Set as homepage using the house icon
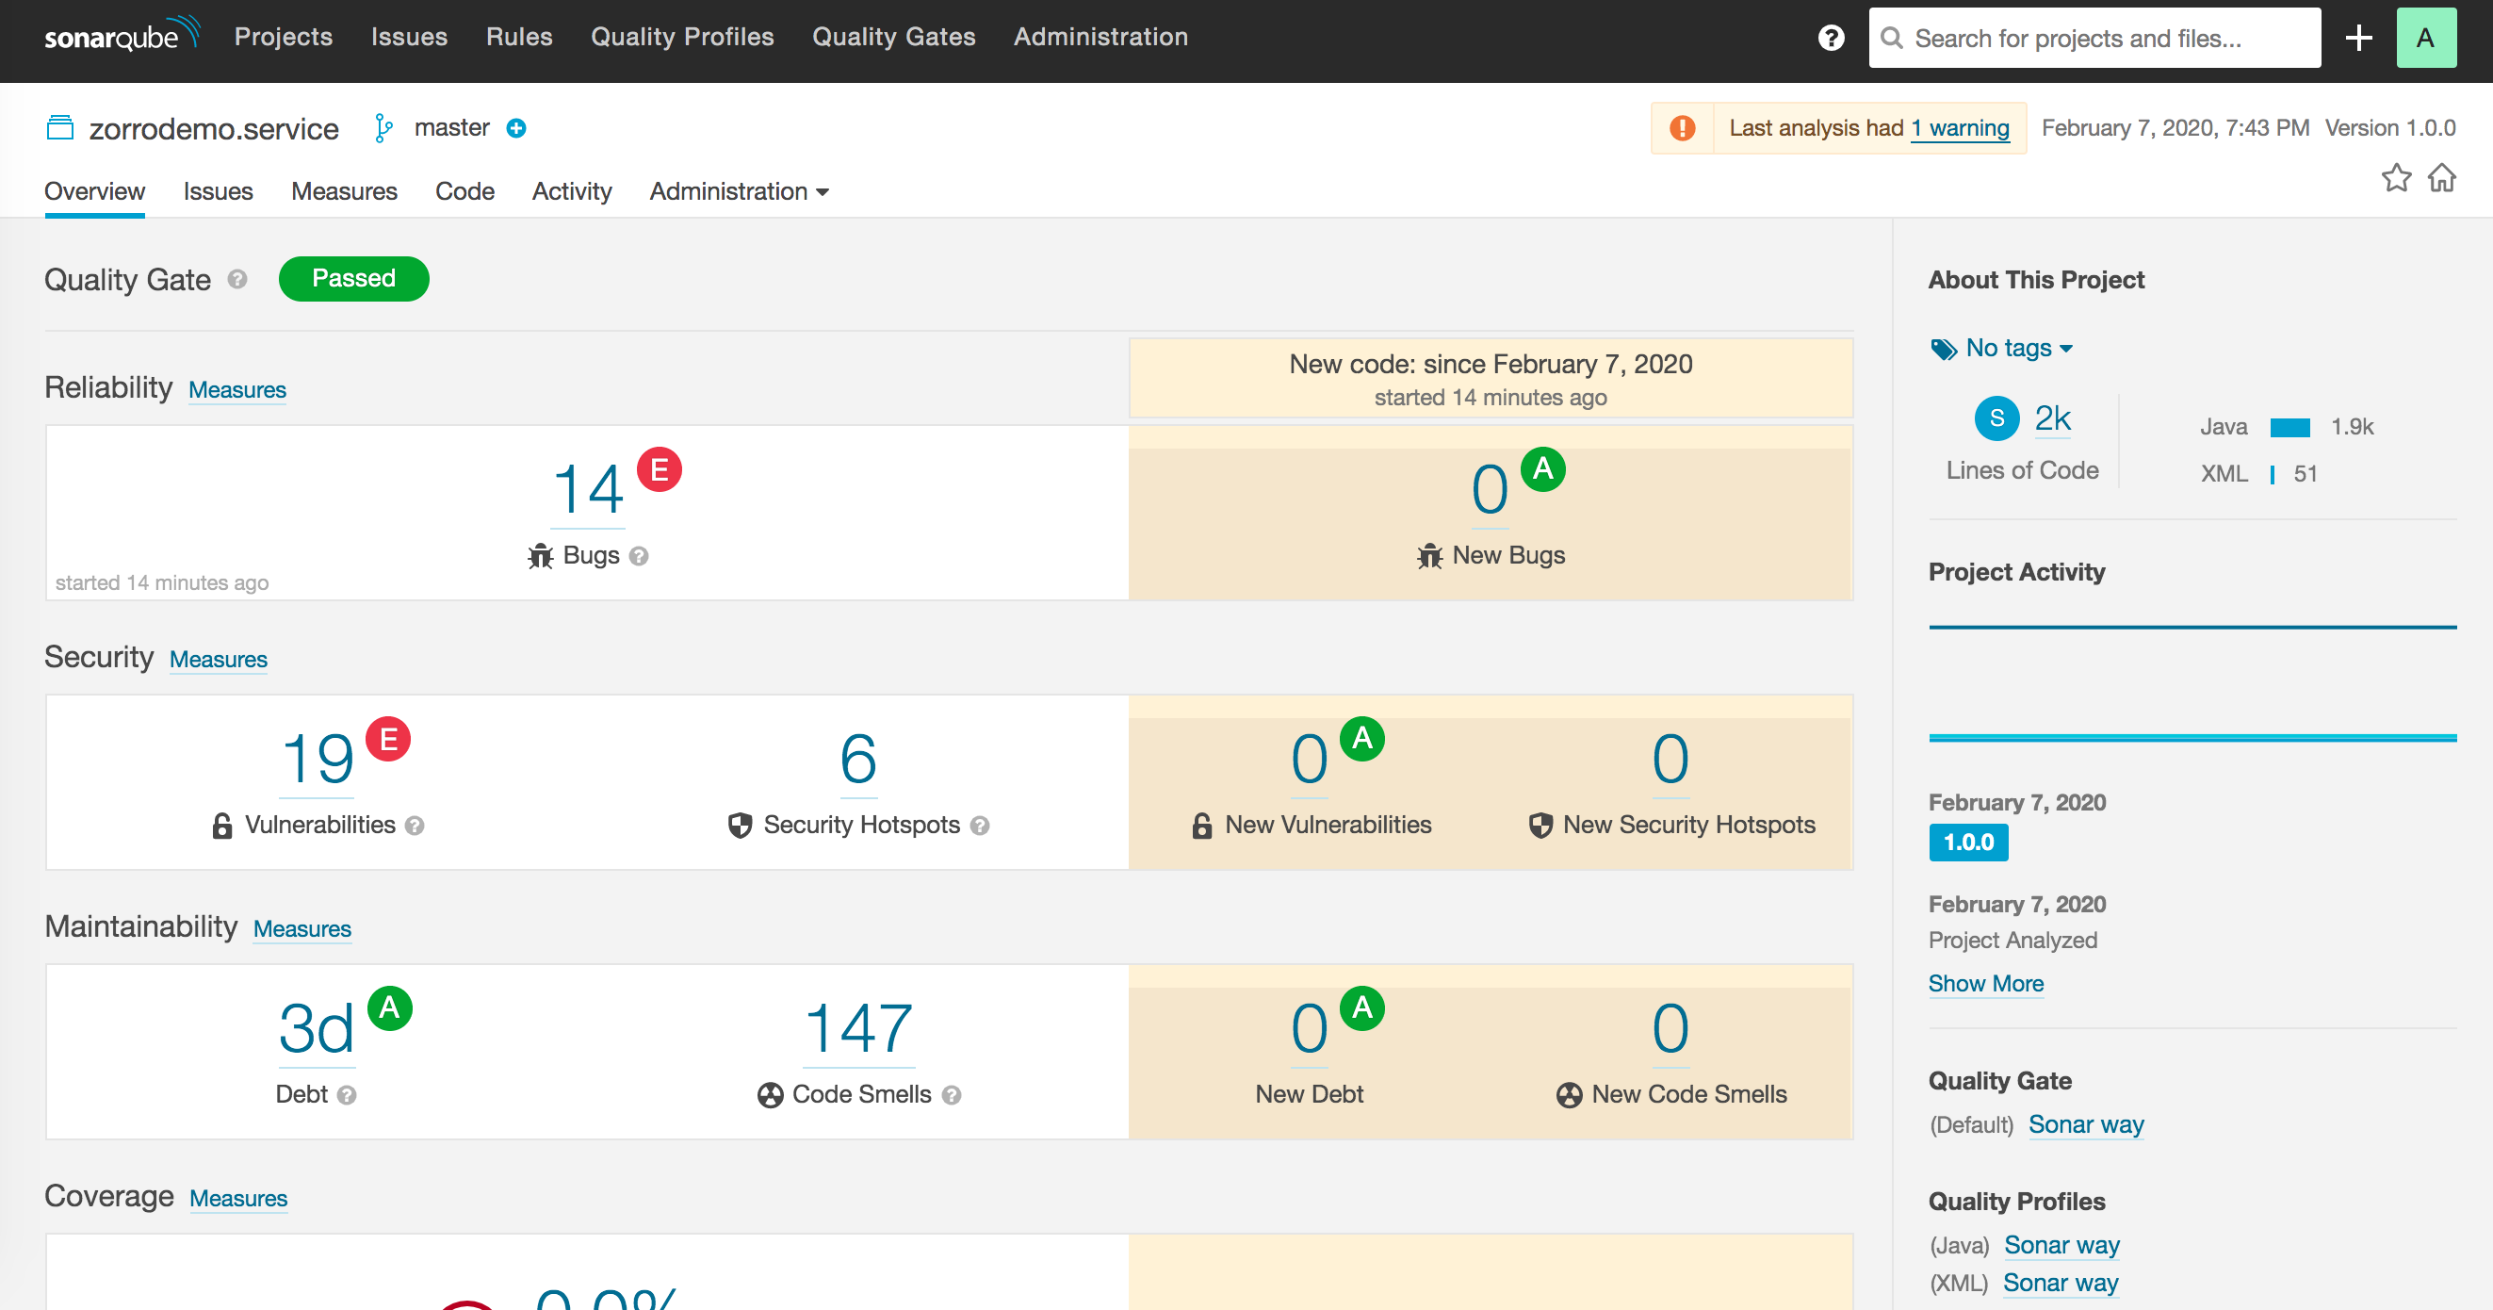This screenshot has height=1310, width=2493. (x=2442, y=178)
